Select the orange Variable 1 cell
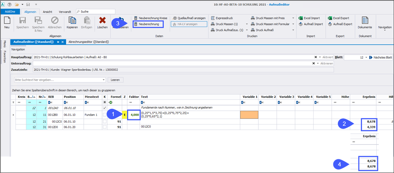Screen dimensions: 394x173 point(249,115)
